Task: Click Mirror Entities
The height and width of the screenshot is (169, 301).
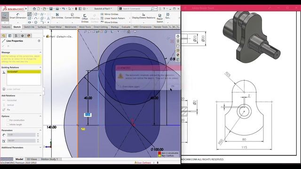Action: [110, 14]
